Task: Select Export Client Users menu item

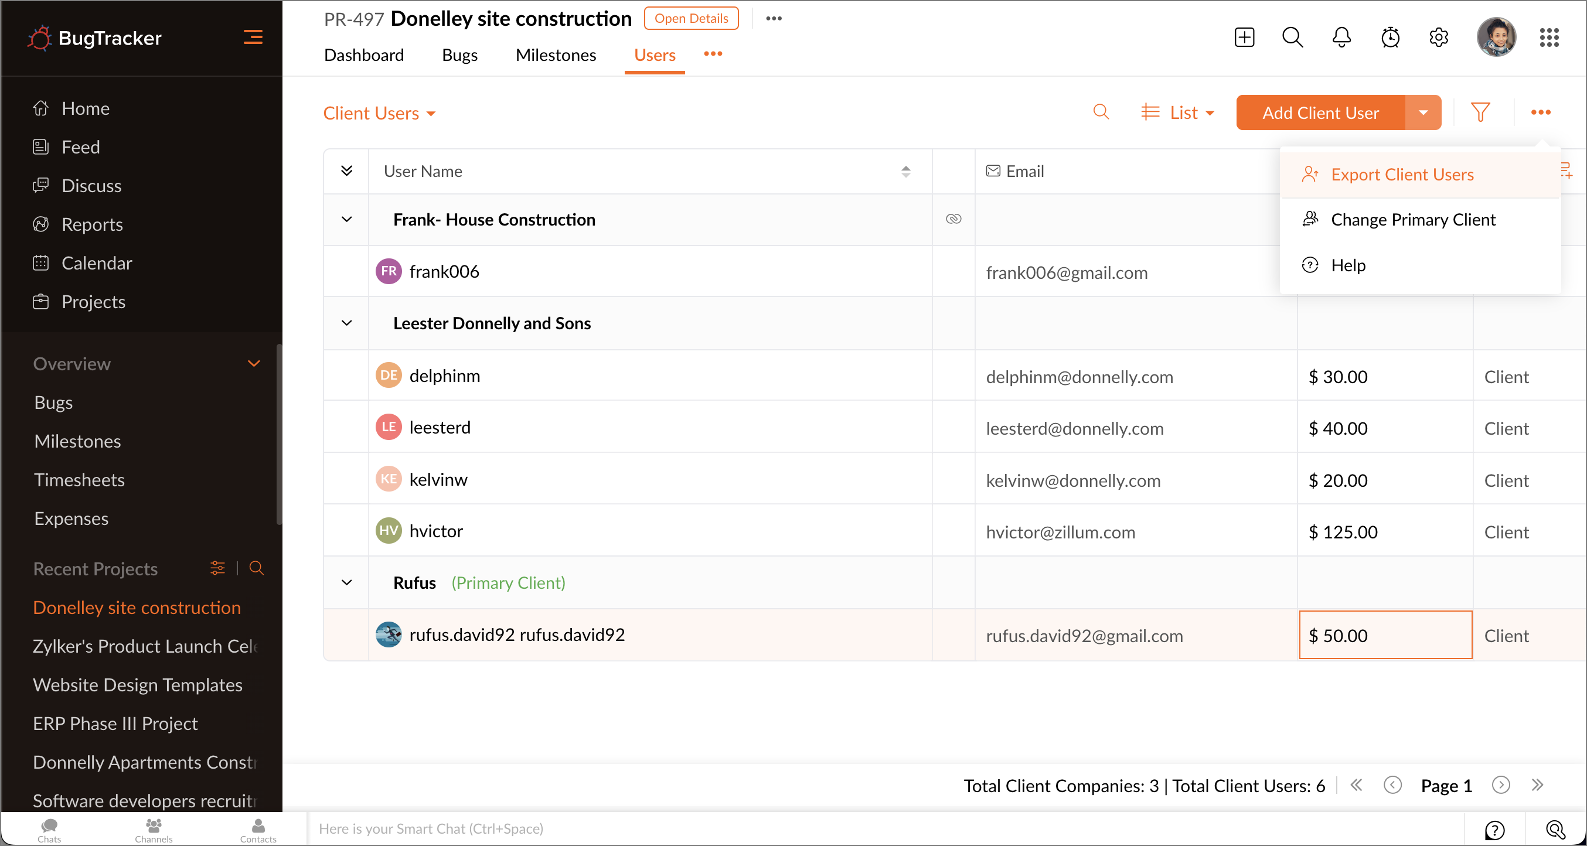Action: coord(1402,175)
